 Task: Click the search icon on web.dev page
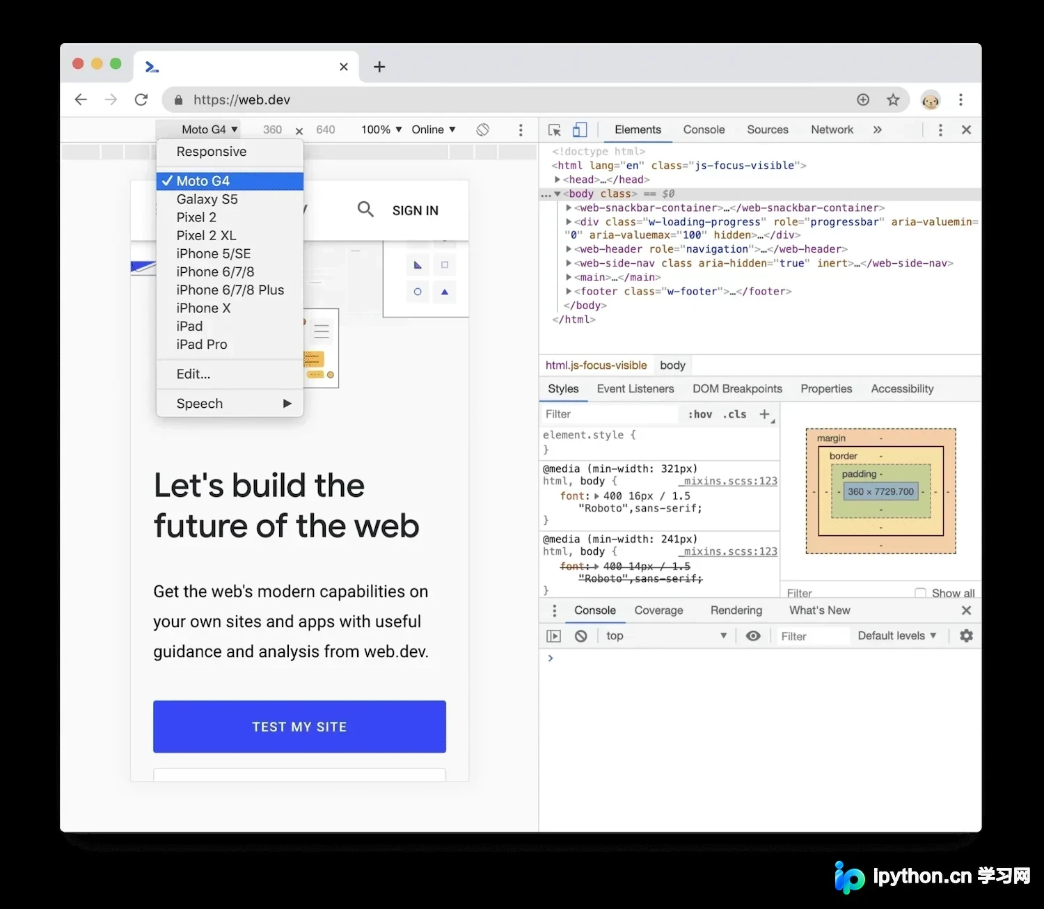coord(365,209)
